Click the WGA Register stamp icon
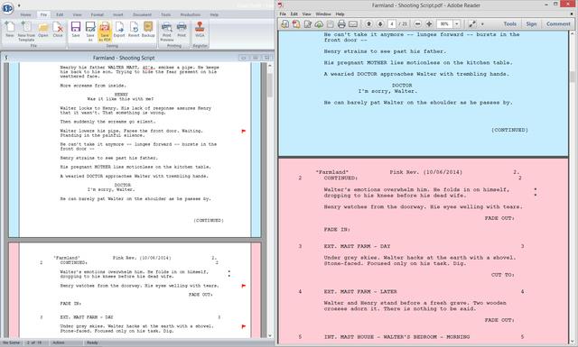Viewport: 578px width, 347px height. point(200,30)
